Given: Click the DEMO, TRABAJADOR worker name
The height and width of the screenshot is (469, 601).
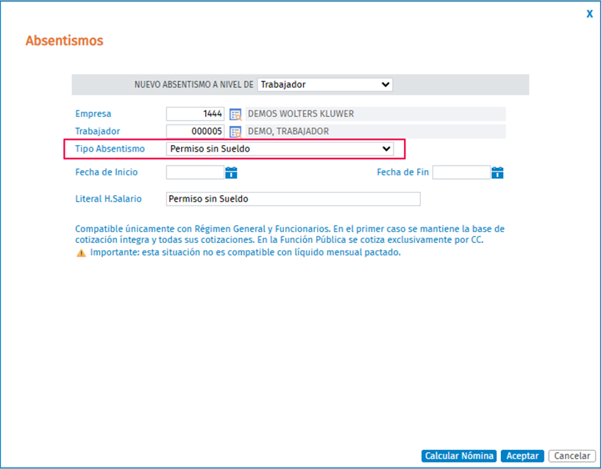Looking at the screenshot, I should 288,132.
